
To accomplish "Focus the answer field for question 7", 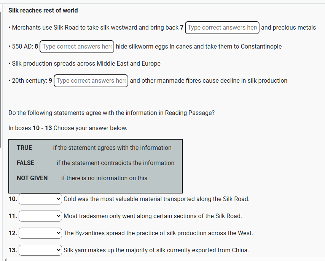I will [x=222, y=28].
